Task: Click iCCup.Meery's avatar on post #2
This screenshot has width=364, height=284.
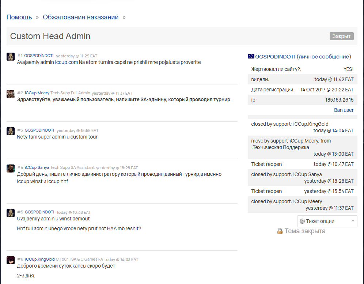Action: (11, 94)
